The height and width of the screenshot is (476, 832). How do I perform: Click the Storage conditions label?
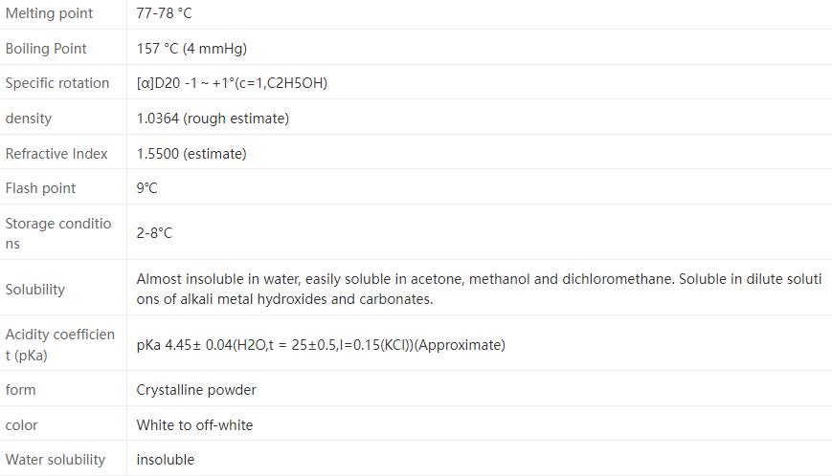click(58, 233)
